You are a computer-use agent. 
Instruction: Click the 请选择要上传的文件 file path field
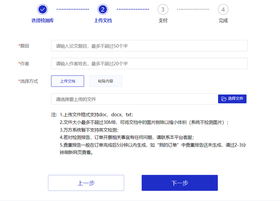[134, 99]
